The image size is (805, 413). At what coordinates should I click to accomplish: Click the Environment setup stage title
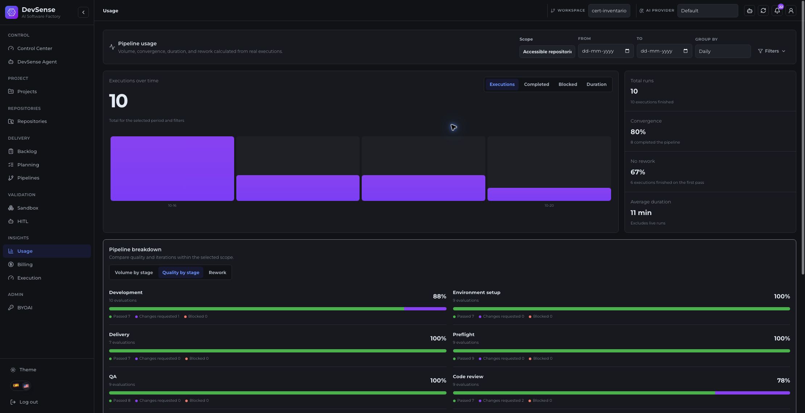476,293
